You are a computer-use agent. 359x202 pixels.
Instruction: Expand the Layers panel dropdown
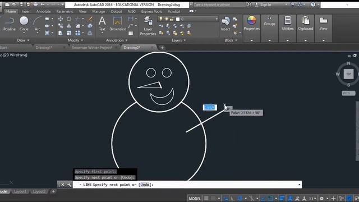[x=178, y=40]
